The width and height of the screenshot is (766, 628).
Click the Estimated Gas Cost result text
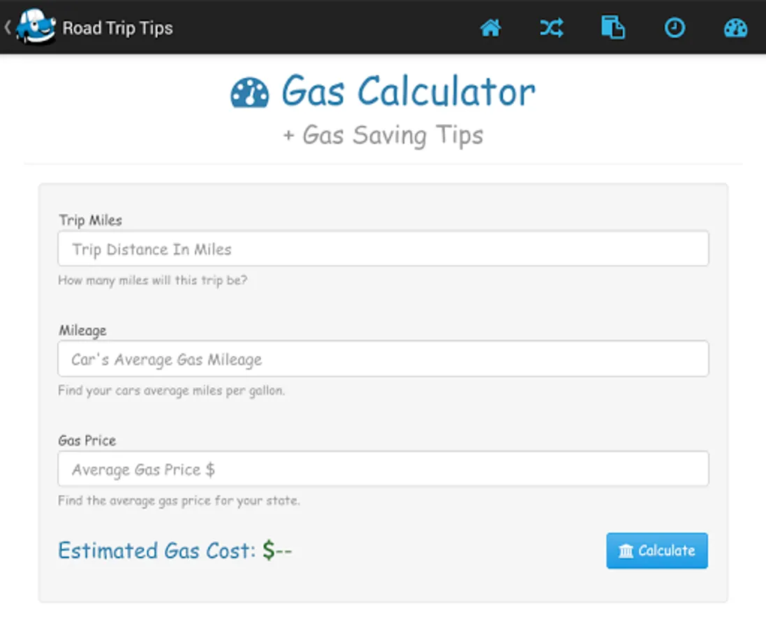pos(175,551)
